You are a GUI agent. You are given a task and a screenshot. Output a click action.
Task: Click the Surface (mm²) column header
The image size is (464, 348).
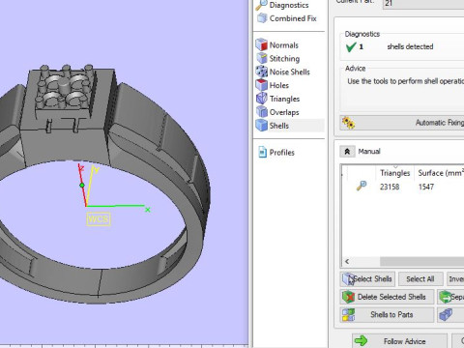click(x=441, y=173)
